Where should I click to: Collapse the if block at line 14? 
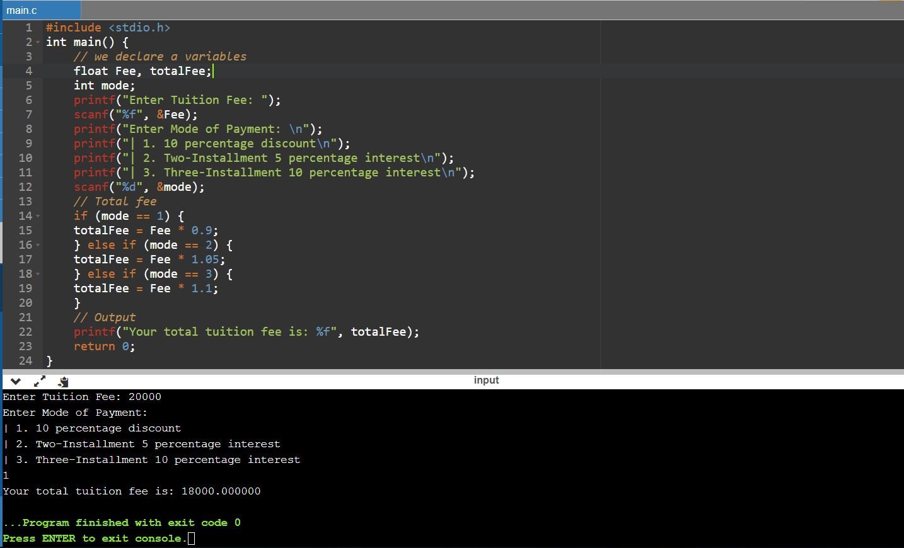(38, 216)
